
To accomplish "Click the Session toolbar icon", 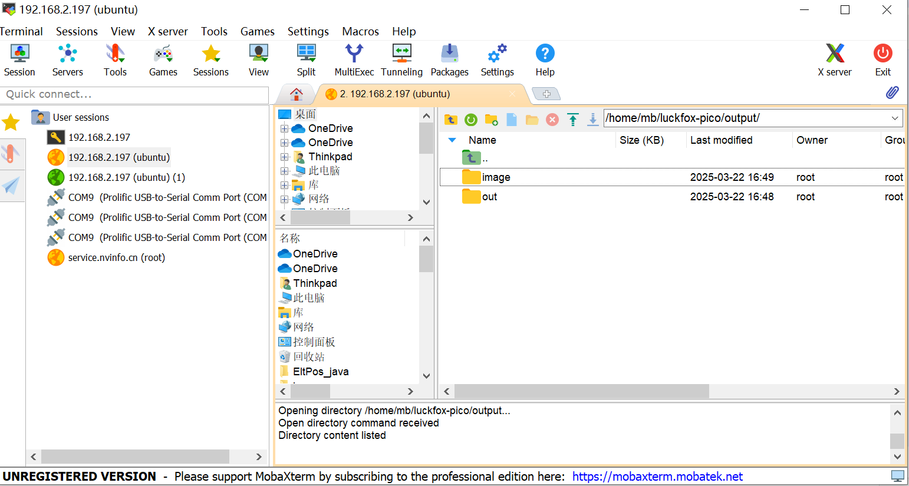I will pyautogui.click(x=19, y=60).
